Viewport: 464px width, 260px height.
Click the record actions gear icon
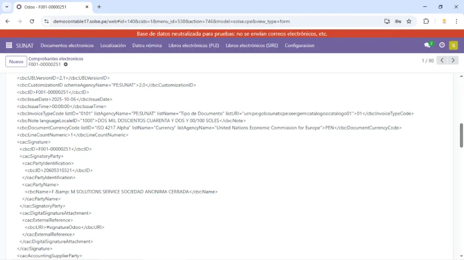66,65
